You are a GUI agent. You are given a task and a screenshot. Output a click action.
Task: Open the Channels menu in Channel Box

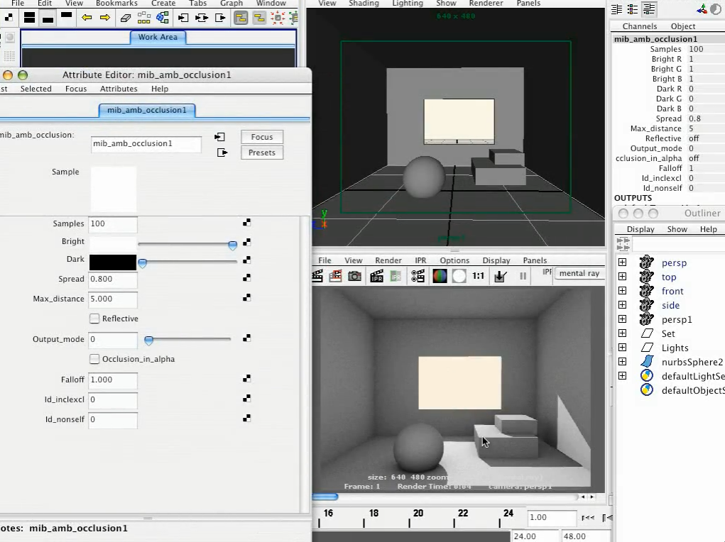(x=640, y=26)
